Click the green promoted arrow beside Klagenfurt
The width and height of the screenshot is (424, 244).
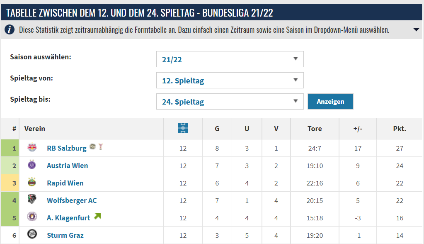click(x=97, y=216)
